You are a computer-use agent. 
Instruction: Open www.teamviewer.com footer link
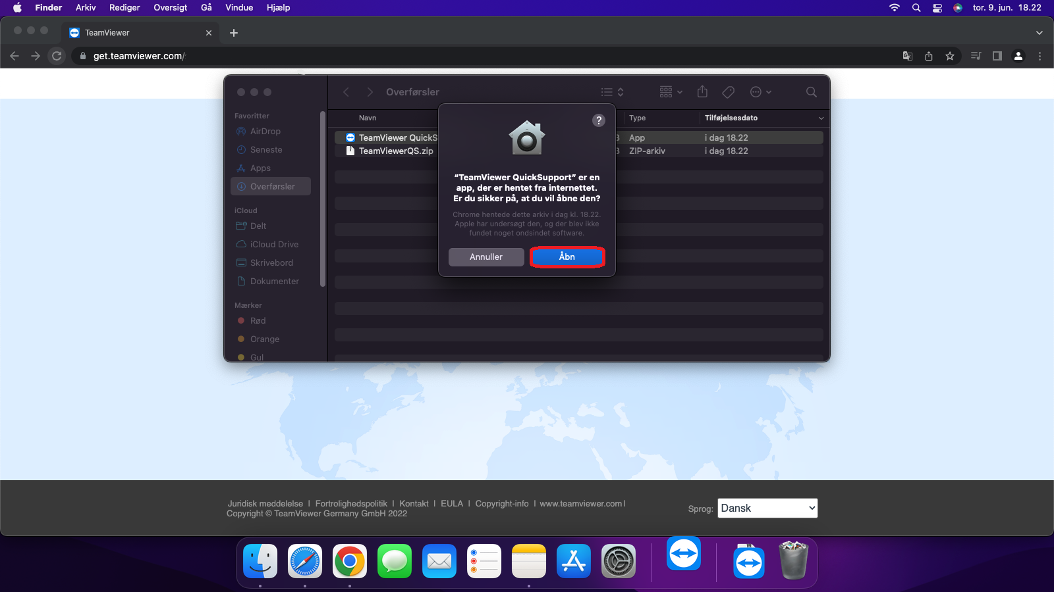tap(581, 504)
